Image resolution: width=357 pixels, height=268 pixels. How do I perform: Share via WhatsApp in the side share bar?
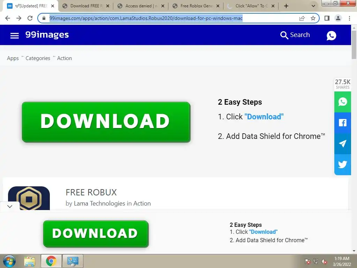pos(342,102)
